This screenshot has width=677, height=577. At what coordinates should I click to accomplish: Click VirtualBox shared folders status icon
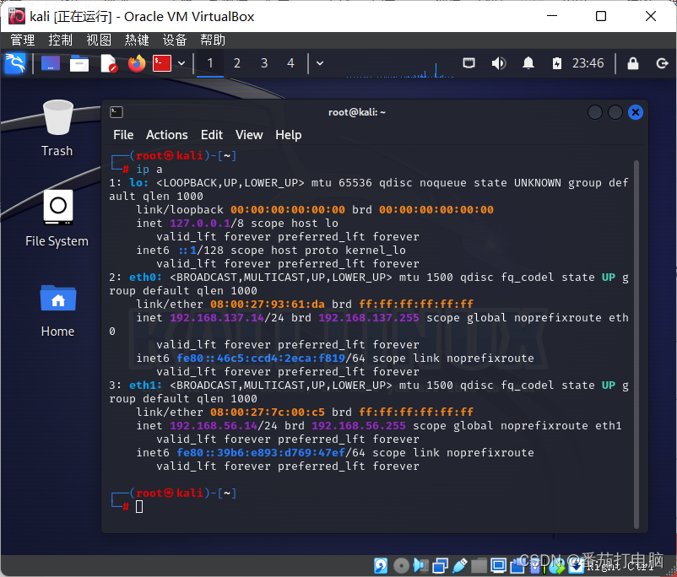click(479, 565)
